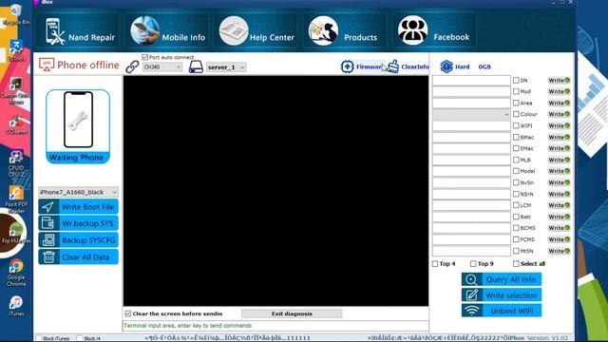Click Write button for Mod row
This screenshot has height=342, width=608.
click(559, 91)
